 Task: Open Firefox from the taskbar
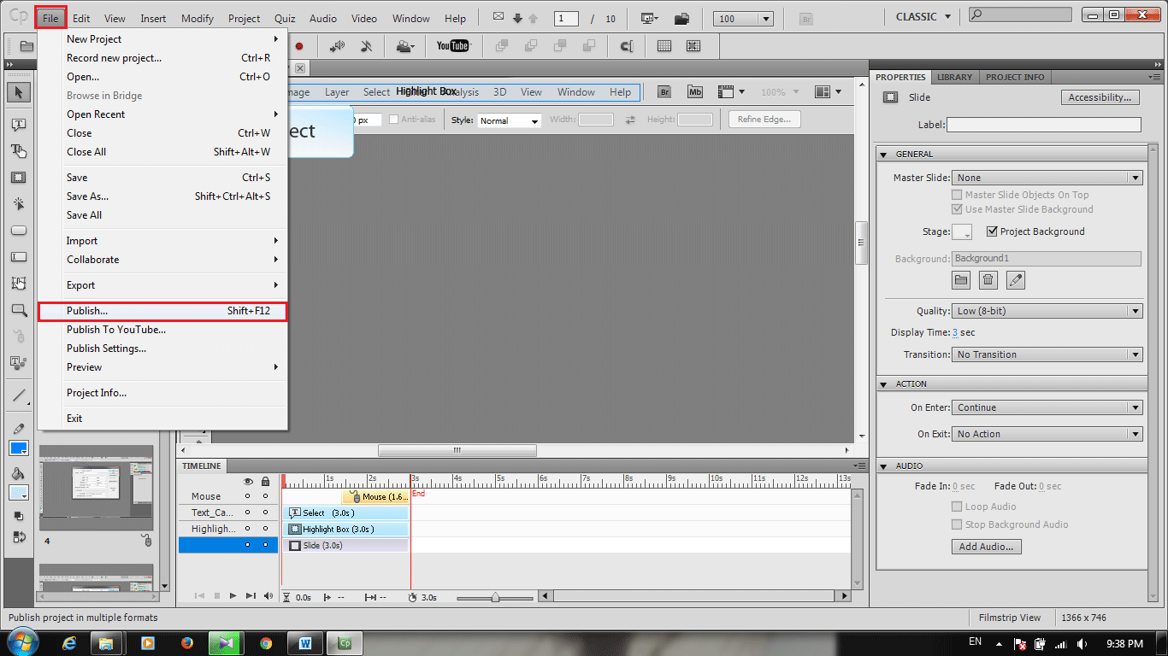coord(187,642)
